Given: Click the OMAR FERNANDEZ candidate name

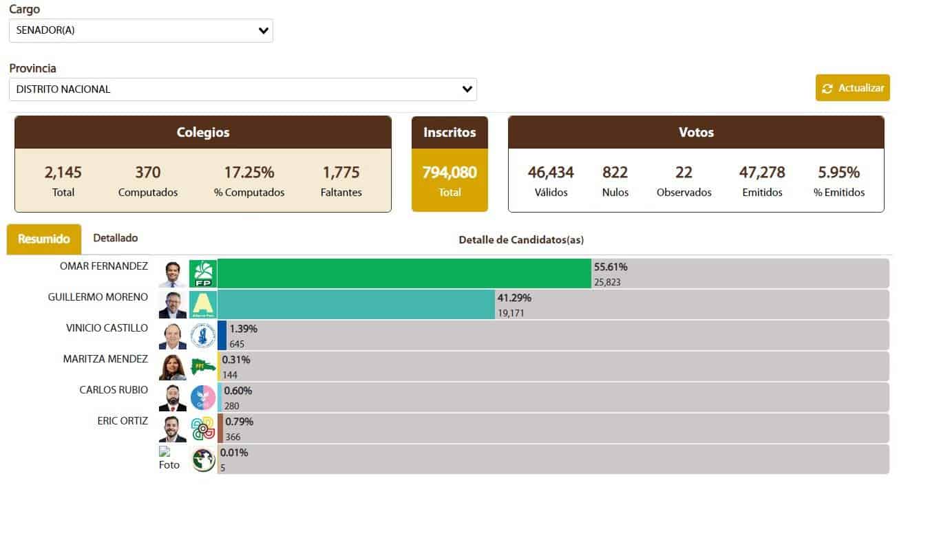Looking at the screenshot, I should [x=104, y=266].
